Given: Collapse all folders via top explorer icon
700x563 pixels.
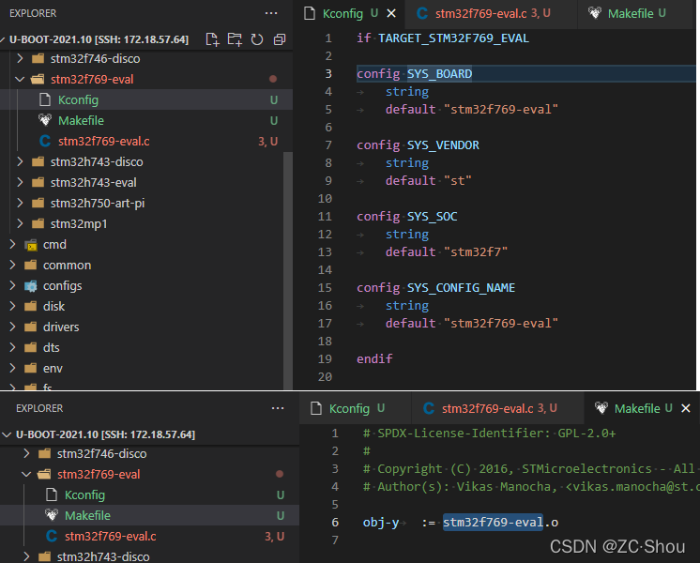Looking at the screenshot, I should [280, 39].
